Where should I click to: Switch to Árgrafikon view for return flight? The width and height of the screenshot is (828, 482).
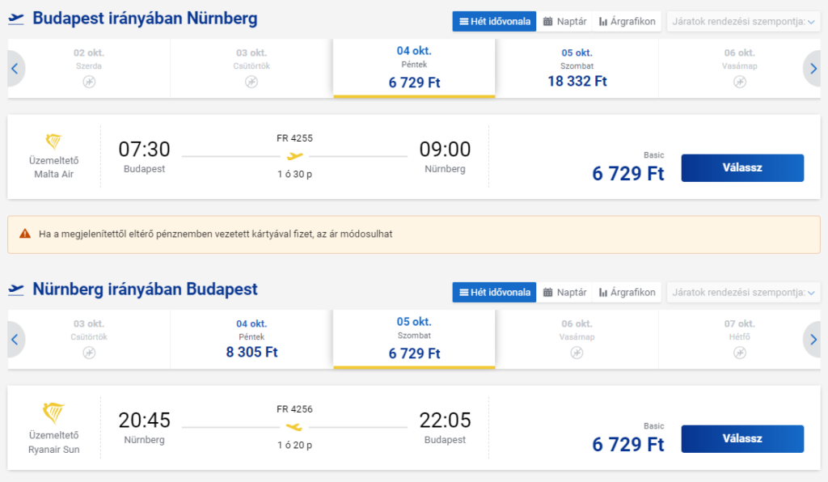(627, 292)
